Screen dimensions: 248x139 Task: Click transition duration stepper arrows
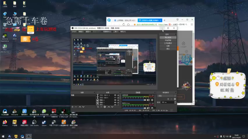click(x=175, y=102)
